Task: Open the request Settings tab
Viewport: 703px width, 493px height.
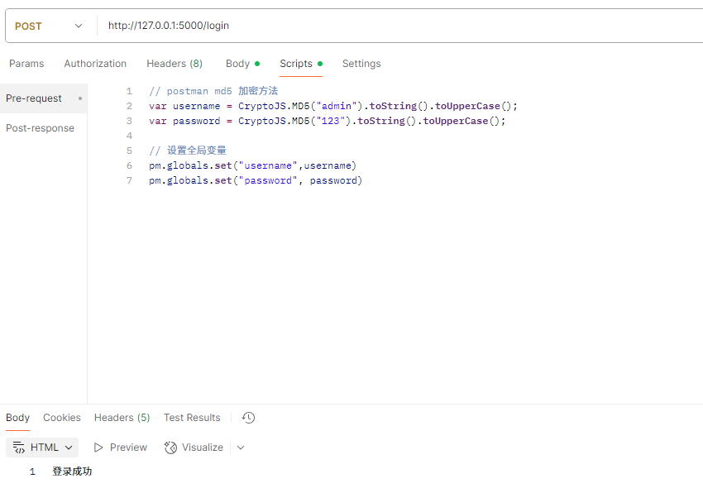Action: [x=361, y=64]
